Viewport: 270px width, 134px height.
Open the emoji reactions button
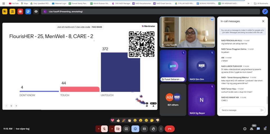[x=135, y=129]
